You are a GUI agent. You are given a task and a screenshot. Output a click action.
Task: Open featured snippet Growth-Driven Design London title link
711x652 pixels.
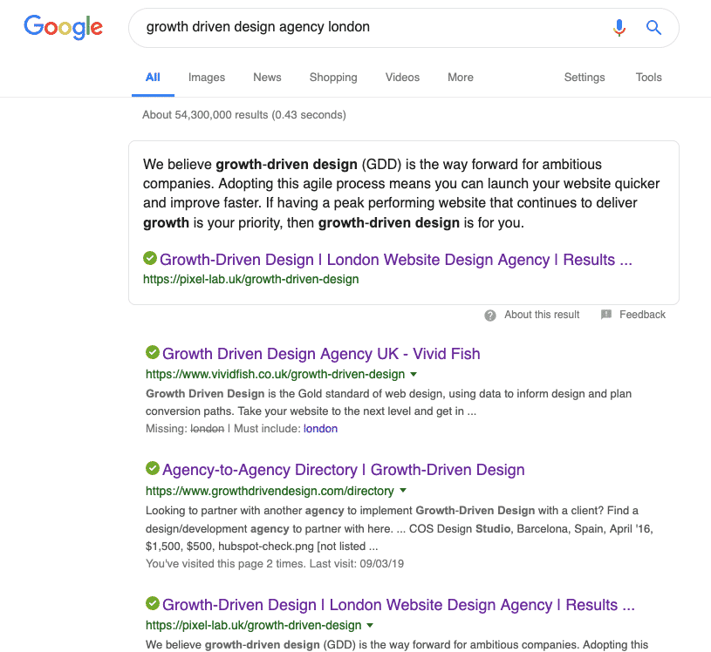point(396,260)
